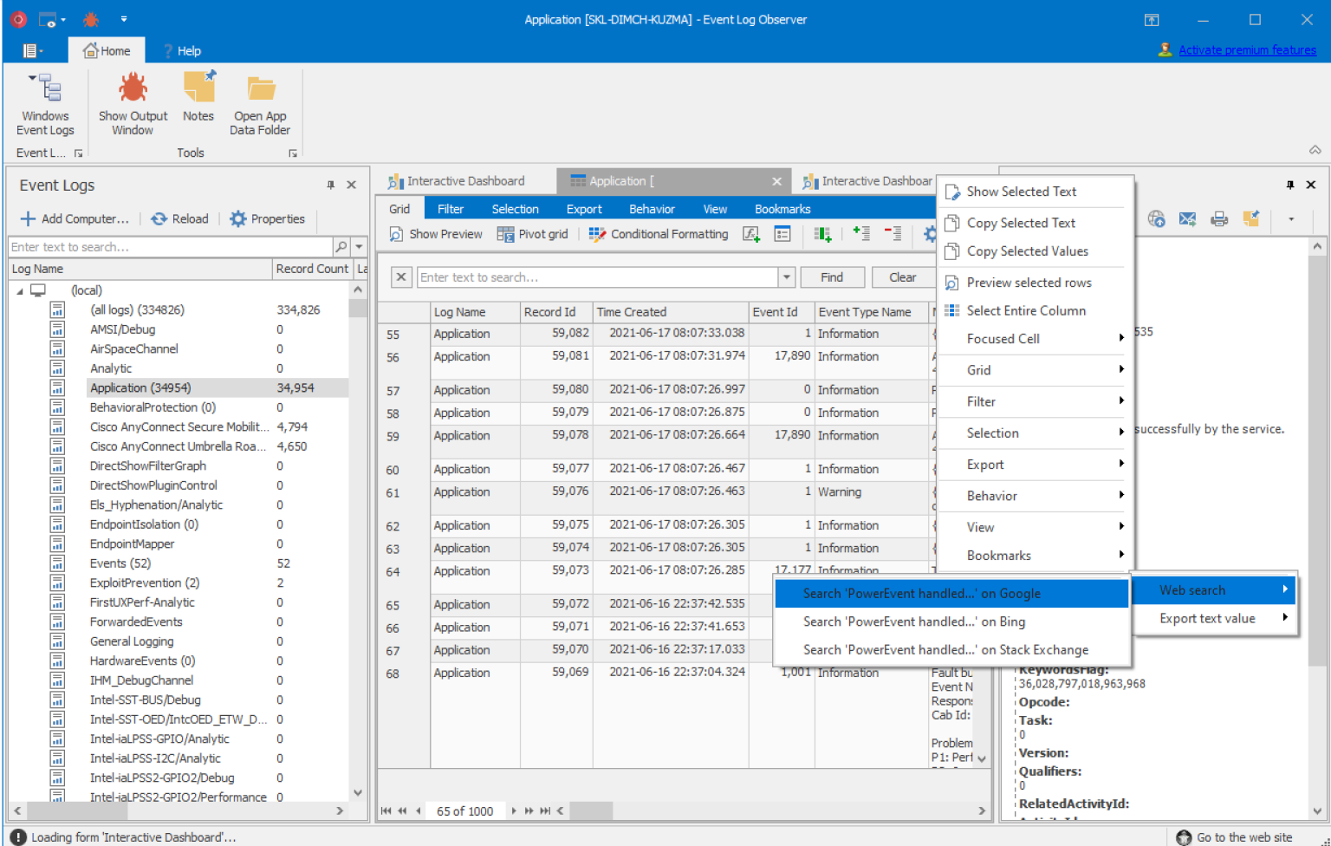Collapse the (local) tree node
1331x846 pixels.
point(19,290)
